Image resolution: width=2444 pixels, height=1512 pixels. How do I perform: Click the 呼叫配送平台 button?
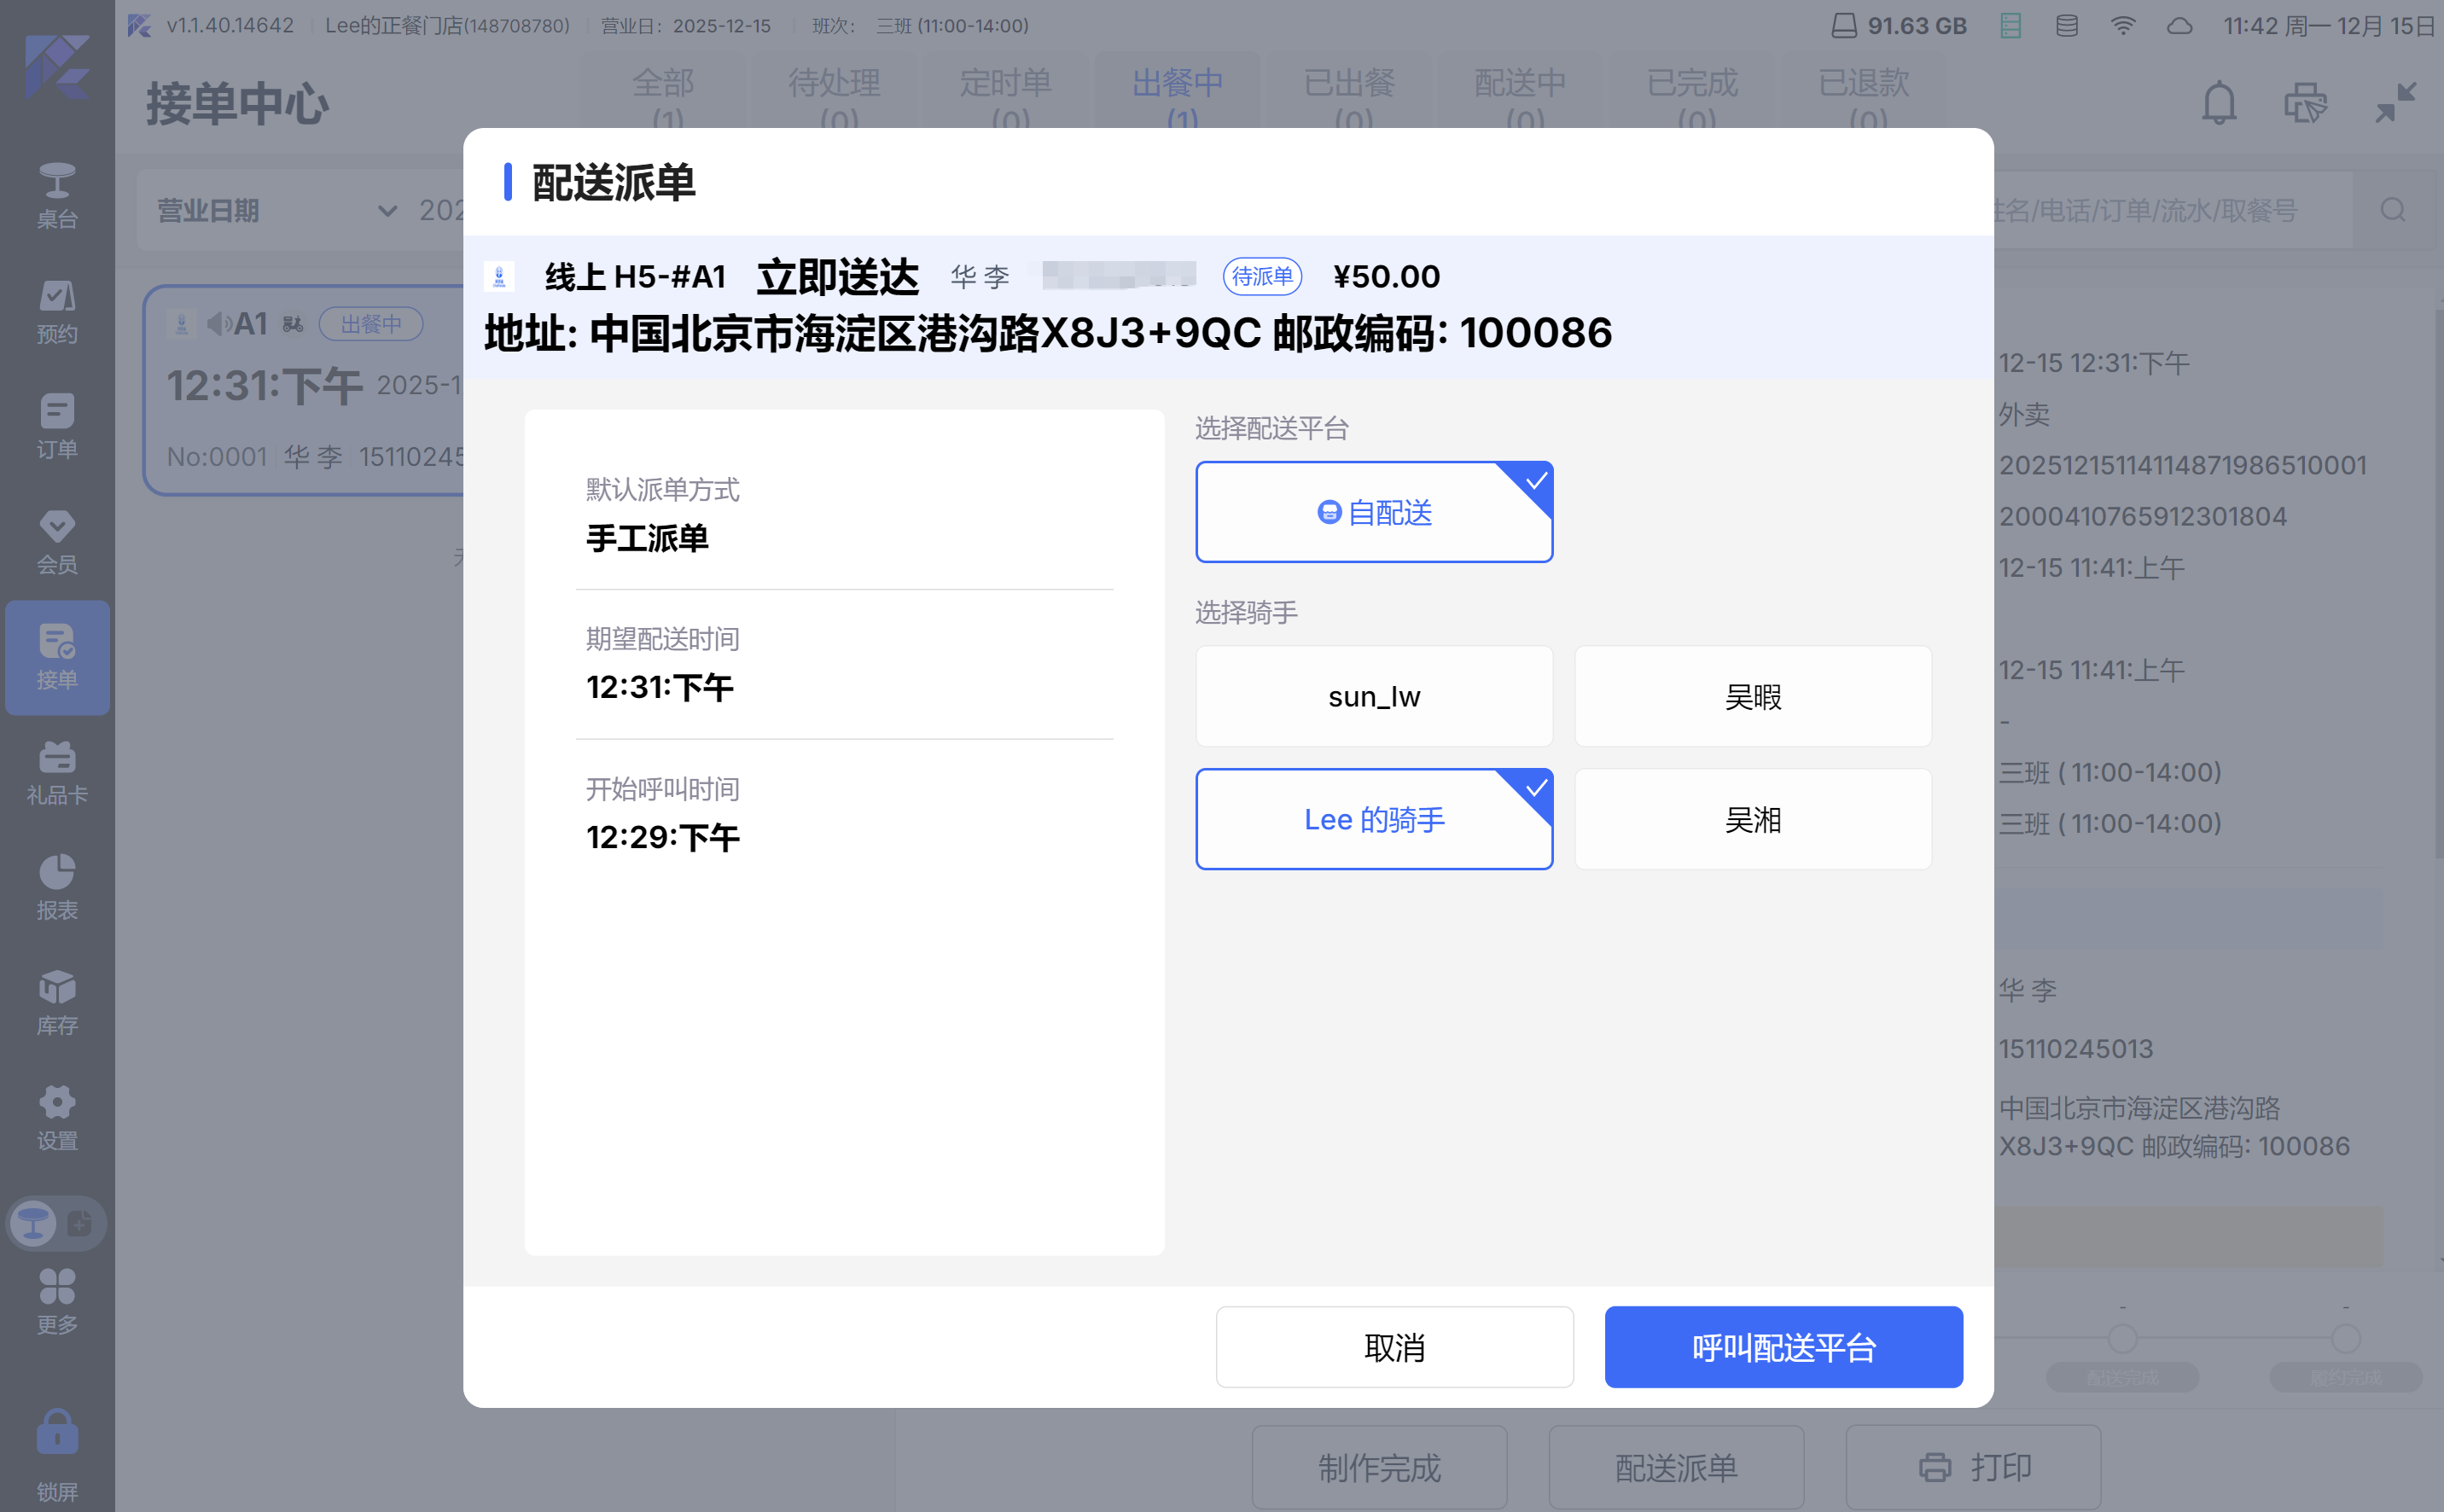tap(1783, 1347)
